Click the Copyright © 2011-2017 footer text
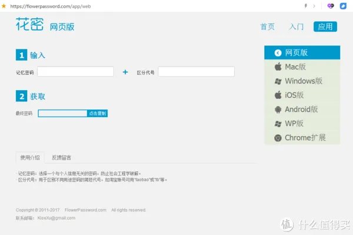353x235 pixels. (x=38, y=210)
